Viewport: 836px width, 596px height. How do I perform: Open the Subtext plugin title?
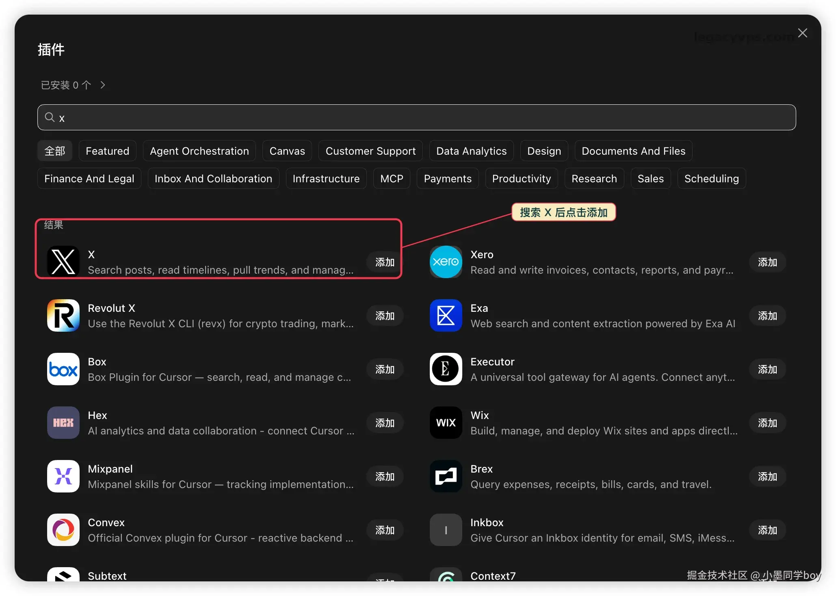tap(107, 576)
